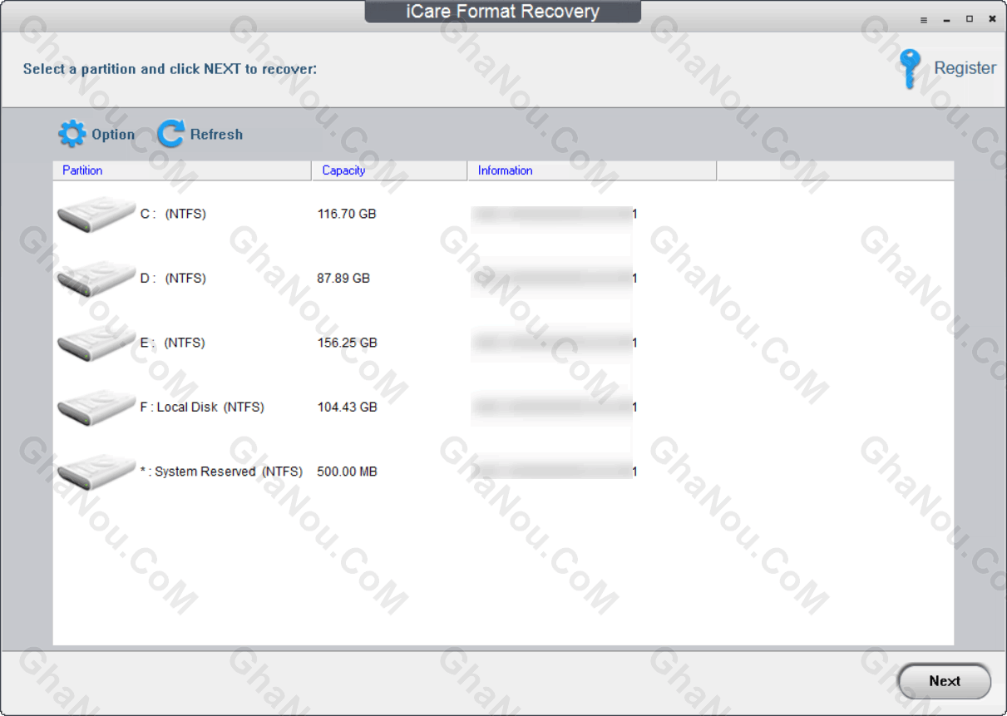
Task: Click the 104.43 GB capacity value
Action: point(348,407)
